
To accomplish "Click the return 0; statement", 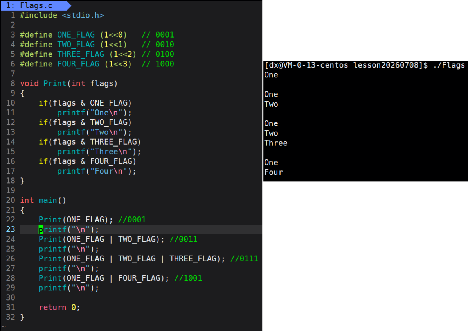I will [x=59, y=308].
